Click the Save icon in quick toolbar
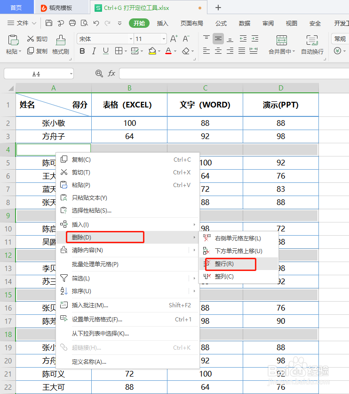 coord(48,23)
